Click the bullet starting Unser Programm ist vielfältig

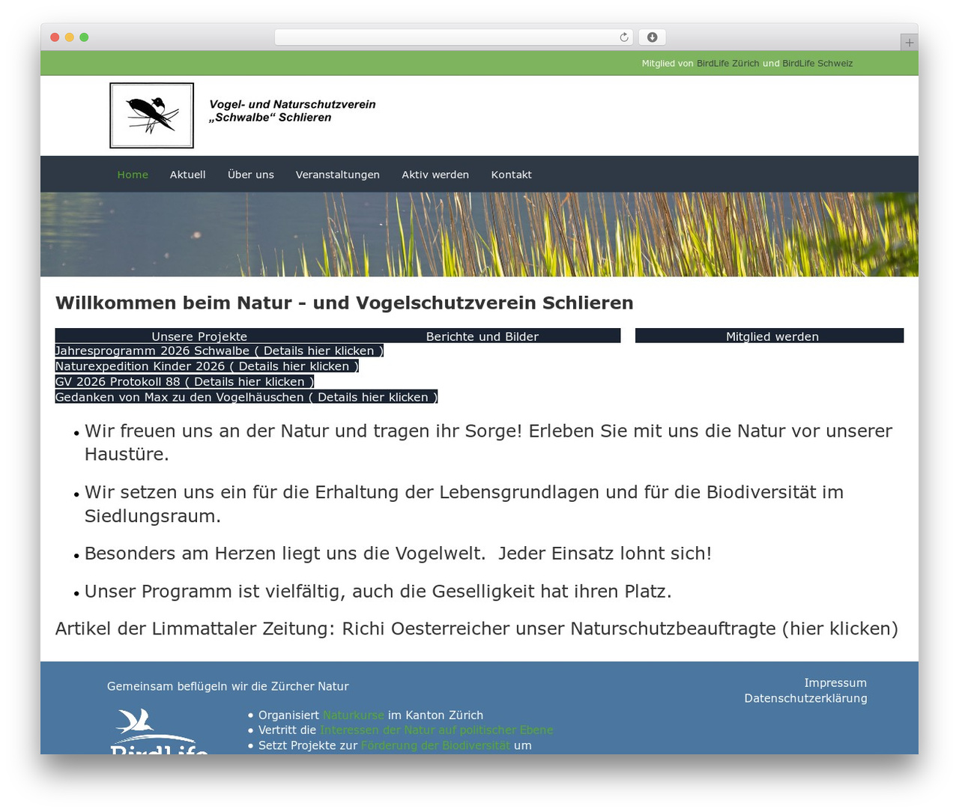click(x=378, y=591)
